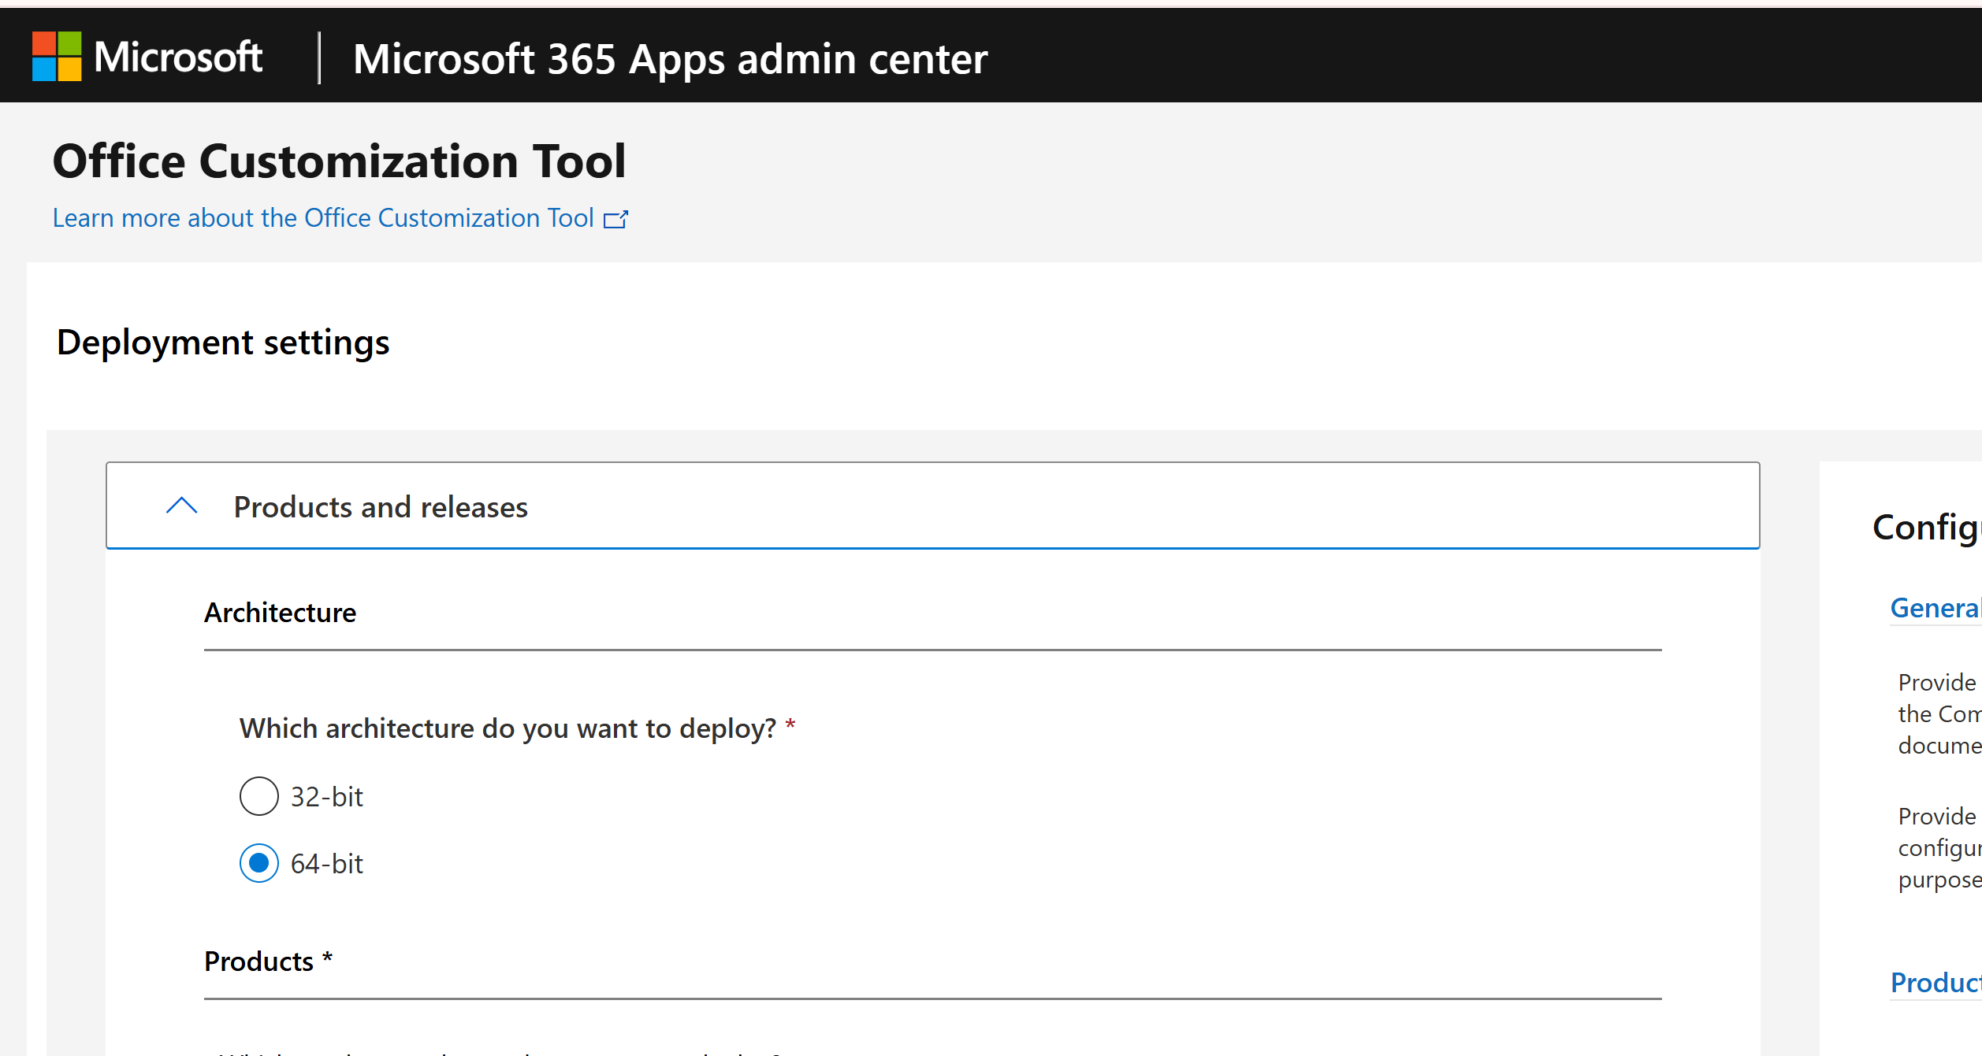Click the 32-bit option label text

326,797
